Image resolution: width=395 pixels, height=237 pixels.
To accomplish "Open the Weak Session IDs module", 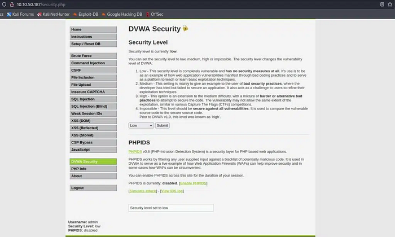I will 93,113.
